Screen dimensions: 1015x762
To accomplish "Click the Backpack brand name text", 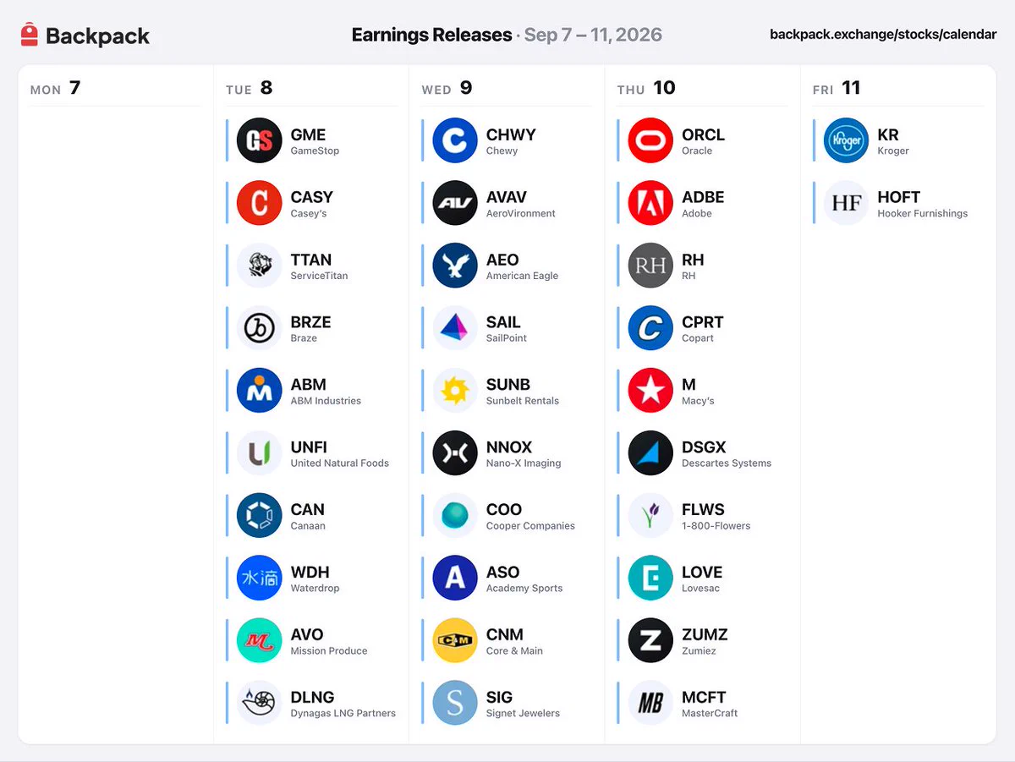I will 97,36.
